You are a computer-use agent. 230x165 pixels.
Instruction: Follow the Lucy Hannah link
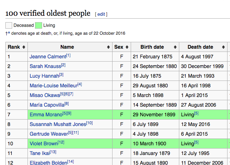[44, 76]
